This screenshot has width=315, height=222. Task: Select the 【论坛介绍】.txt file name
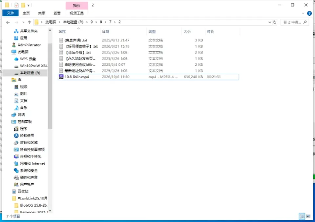(78, 52)
